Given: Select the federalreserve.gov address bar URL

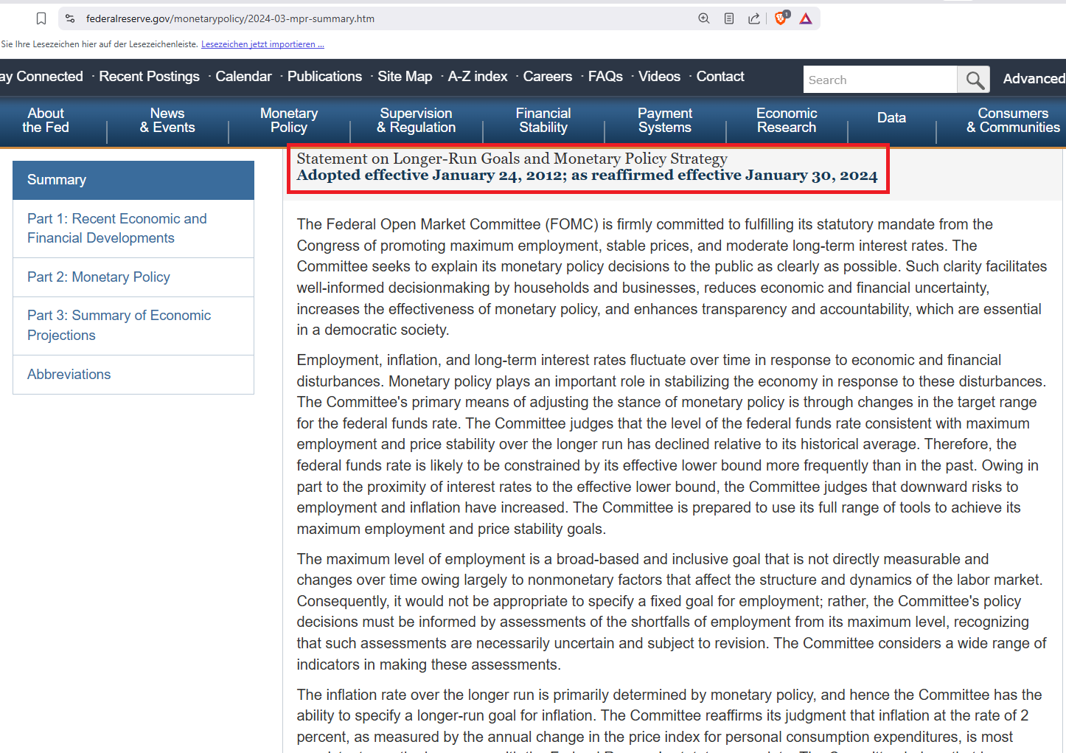Looking at the screenshot, I should coord(230,18).
